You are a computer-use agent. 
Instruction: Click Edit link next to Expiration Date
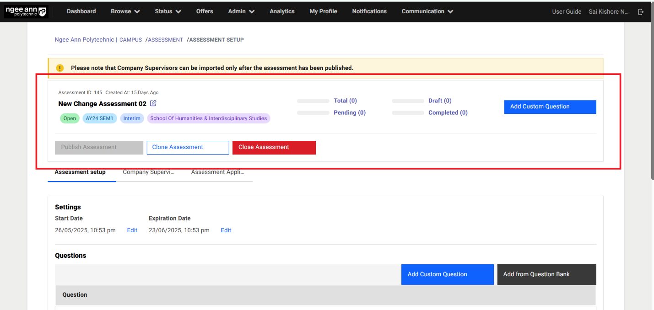click(x=226, y=230)
